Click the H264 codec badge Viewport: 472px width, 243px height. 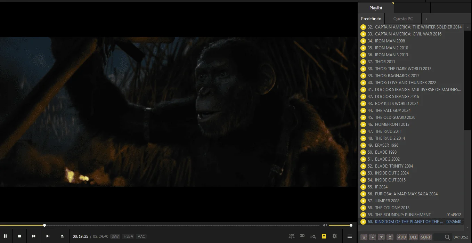click(x=128, y=236)
